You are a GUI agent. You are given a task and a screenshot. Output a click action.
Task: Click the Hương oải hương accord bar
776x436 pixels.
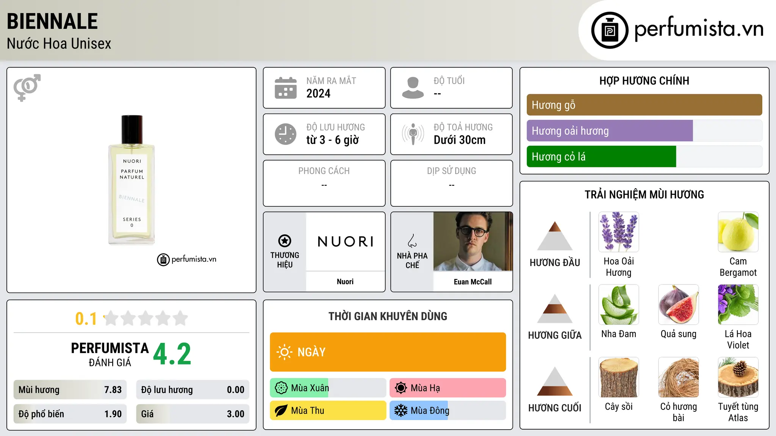click(644, 131)
